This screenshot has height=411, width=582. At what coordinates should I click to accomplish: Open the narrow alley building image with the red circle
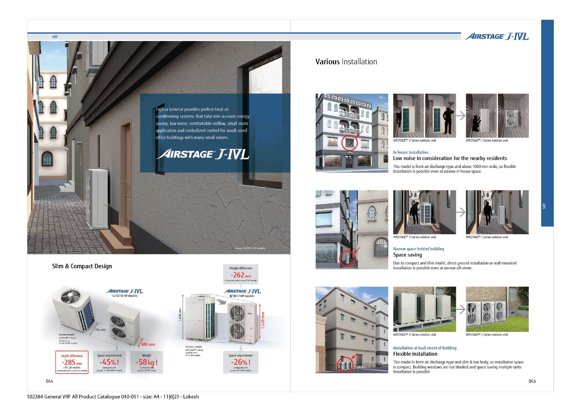[352, 230]
